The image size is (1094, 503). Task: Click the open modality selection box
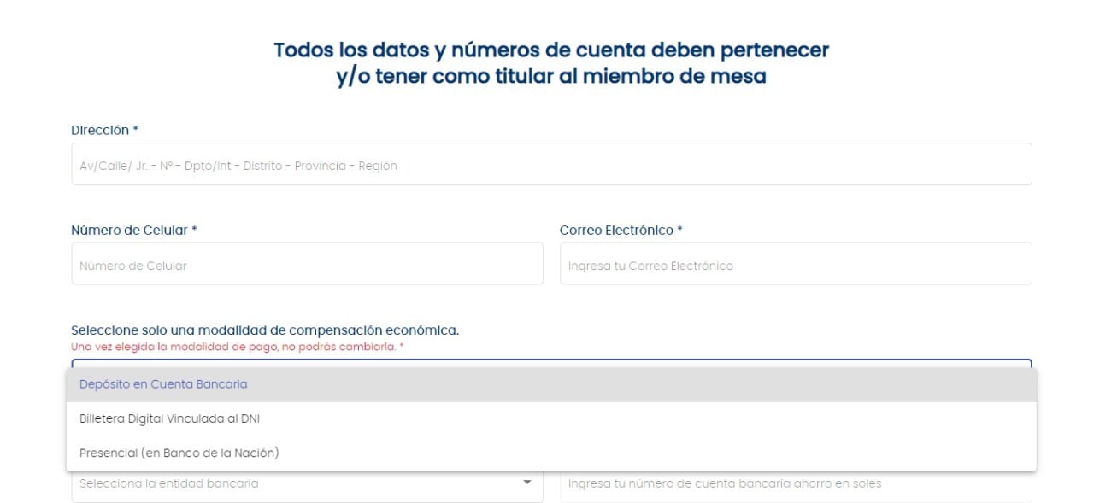click(x=551, y=366)
